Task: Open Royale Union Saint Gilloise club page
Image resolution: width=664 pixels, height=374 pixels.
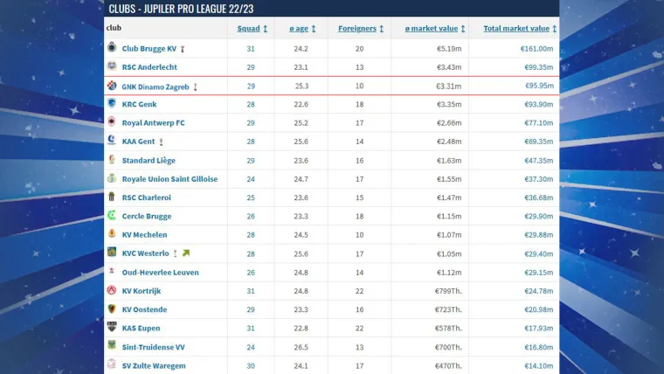Action: tap(169, 179)
